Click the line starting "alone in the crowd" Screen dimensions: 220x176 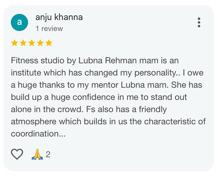tap(89, 109)
